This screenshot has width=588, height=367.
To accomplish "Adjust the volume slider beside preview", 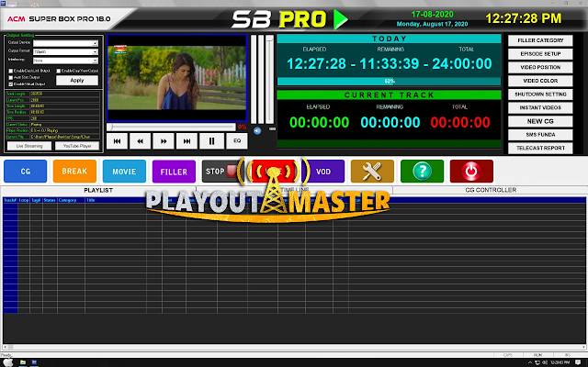I will (269, 80).
